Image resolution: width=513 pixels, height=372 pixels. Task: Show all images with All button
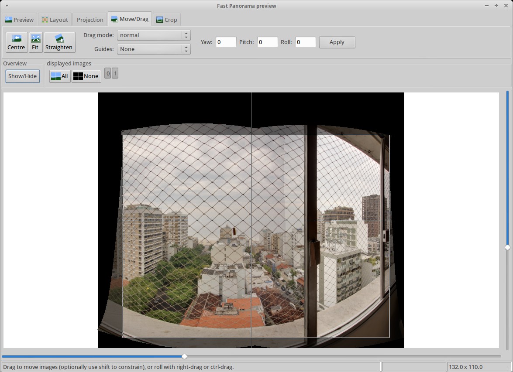coord(60,76)
